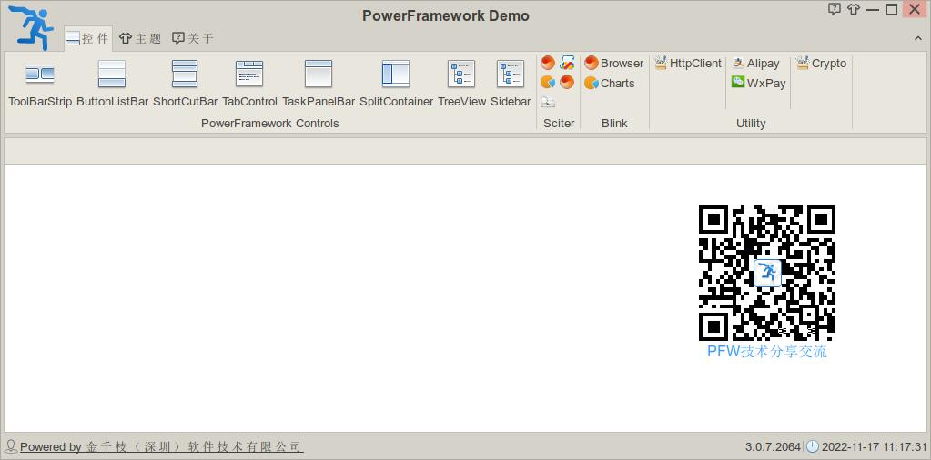This screenshot has width=931, height=460.
Task: Click the Blink group label
Action: click(x=614, y=124)
